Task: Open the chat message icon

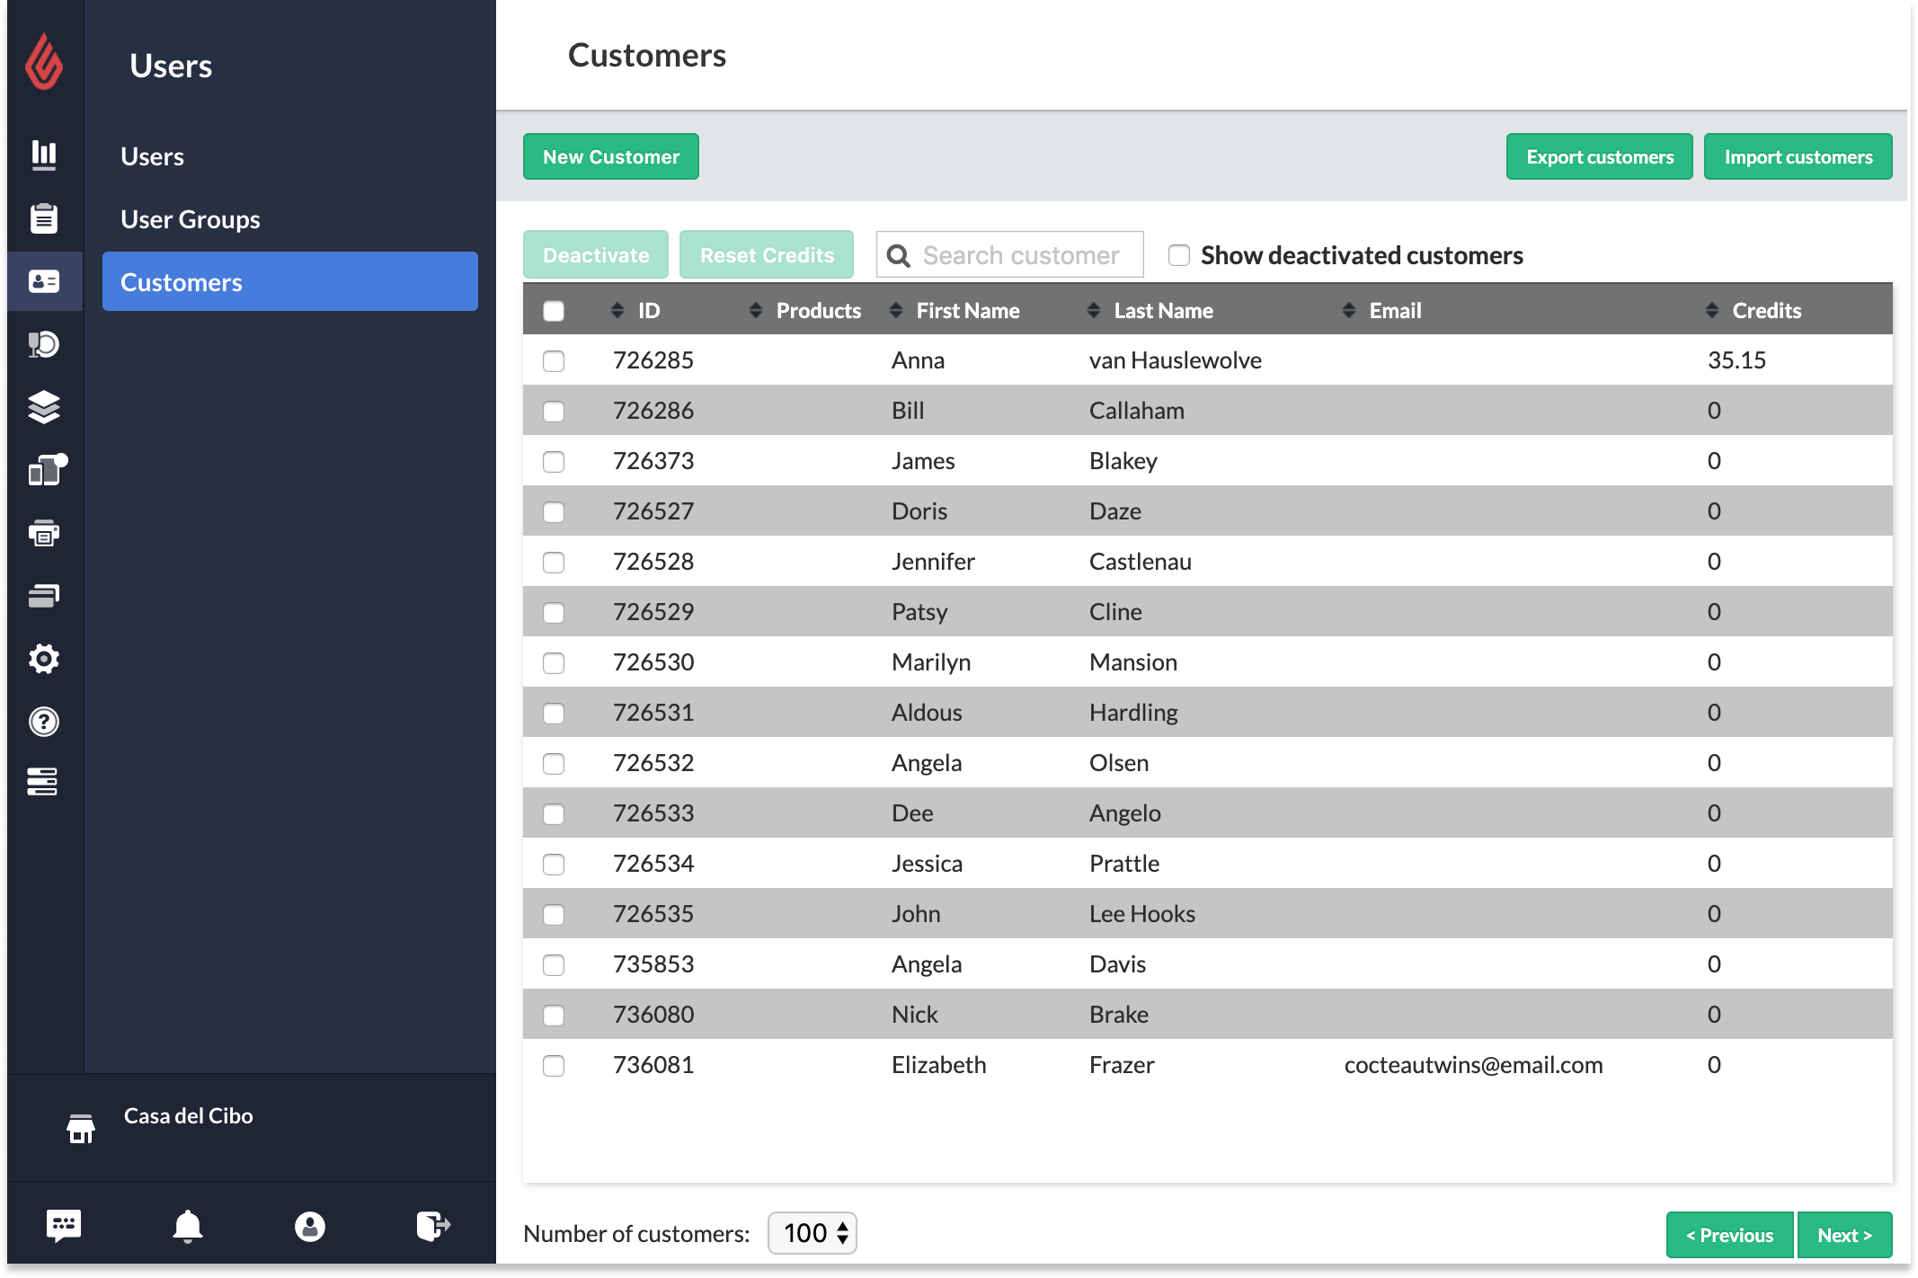Action: pos(64,1226)
